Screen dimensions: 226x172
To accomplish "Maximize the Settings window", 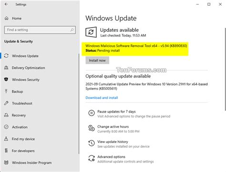I will pyautogui.click(x=209, y=4).
